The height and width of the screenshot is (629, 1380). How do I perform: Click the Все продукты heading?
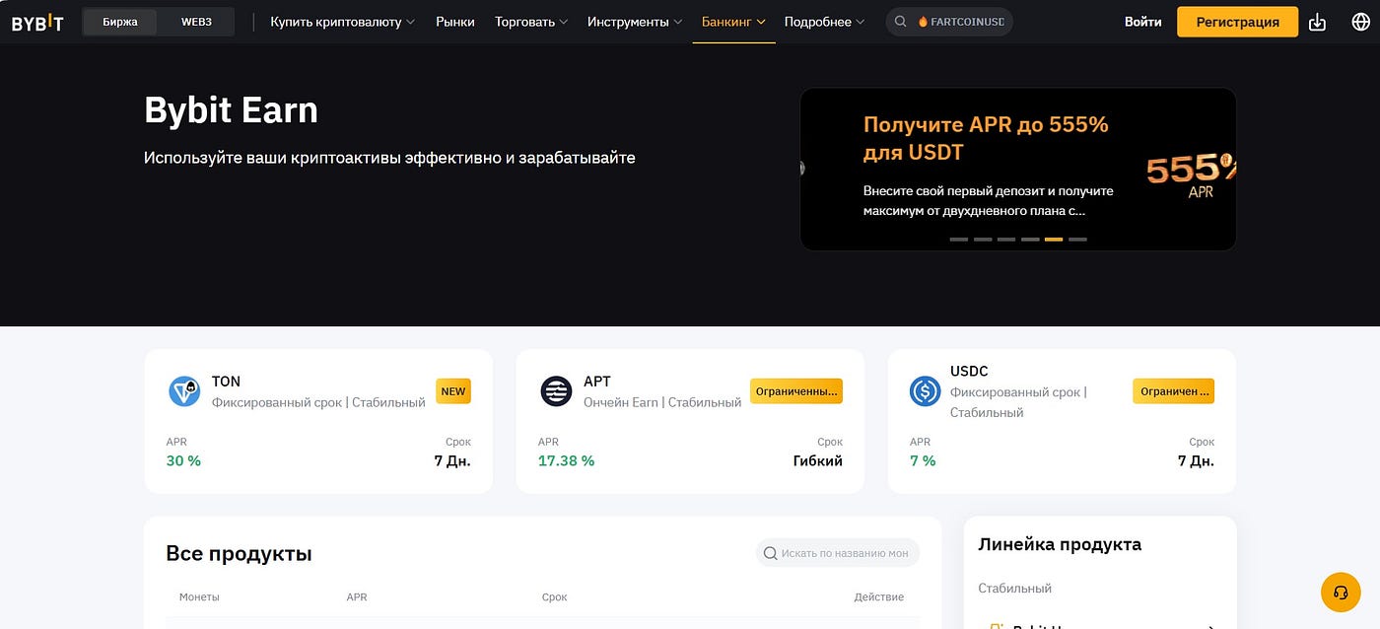tap(239, 553)
